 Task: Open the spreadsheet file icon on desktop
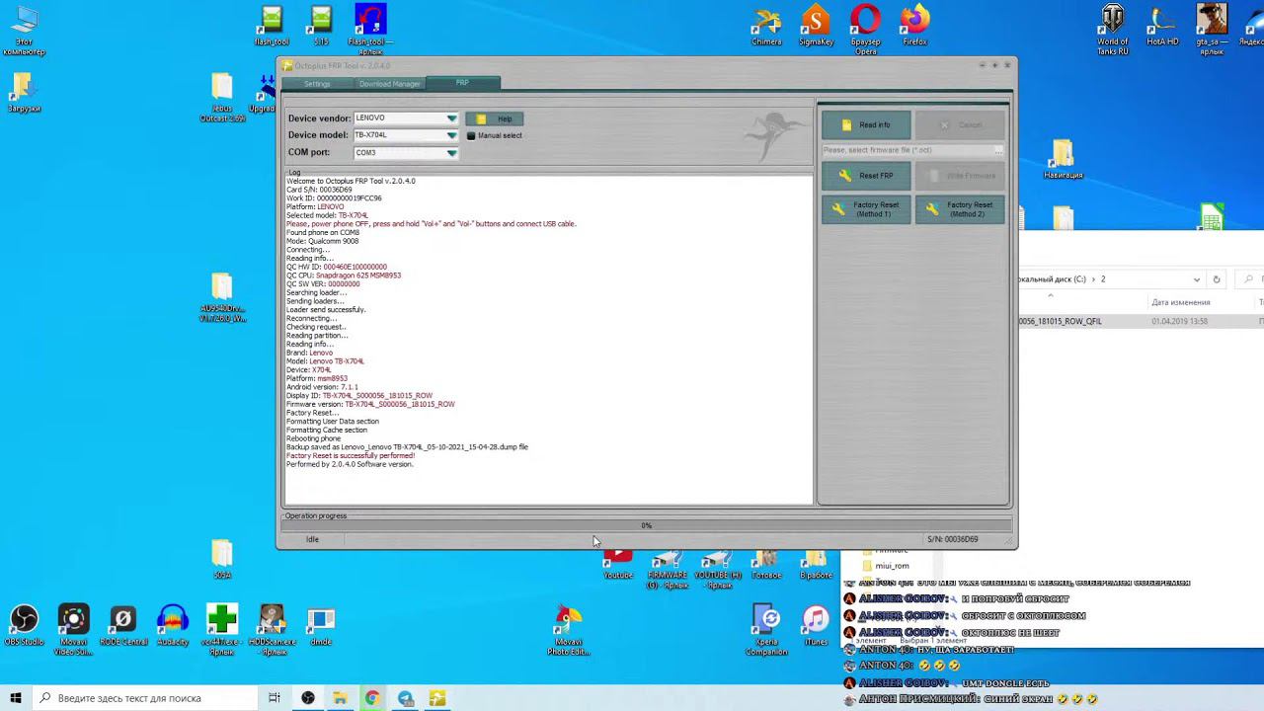pos(1212,217)
